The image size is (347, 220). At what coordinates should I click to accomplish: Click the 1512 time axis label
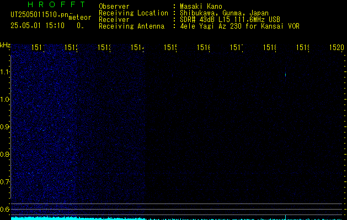tap(71, 47)
